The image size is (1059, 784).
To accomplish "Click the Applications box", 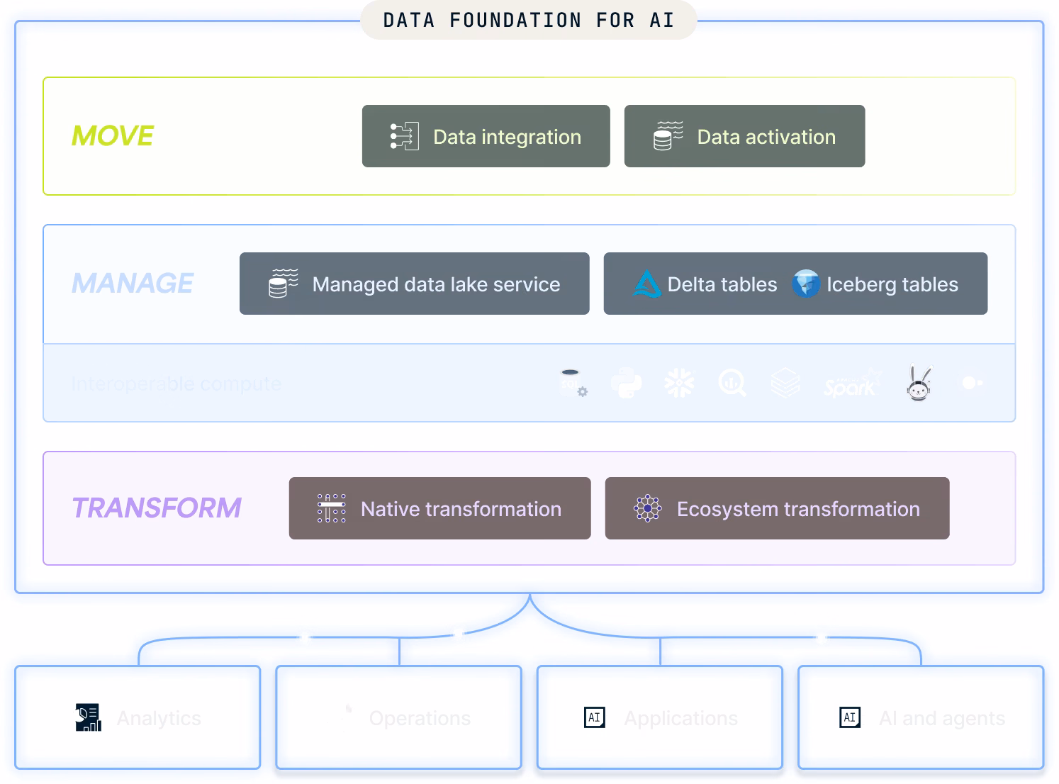I will click(x=660, y=717).
